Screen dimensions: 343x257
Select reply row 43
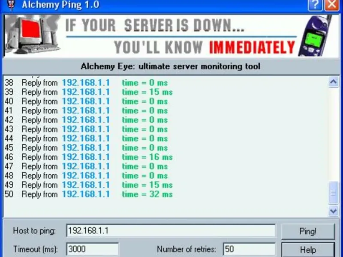click(86, 129)
